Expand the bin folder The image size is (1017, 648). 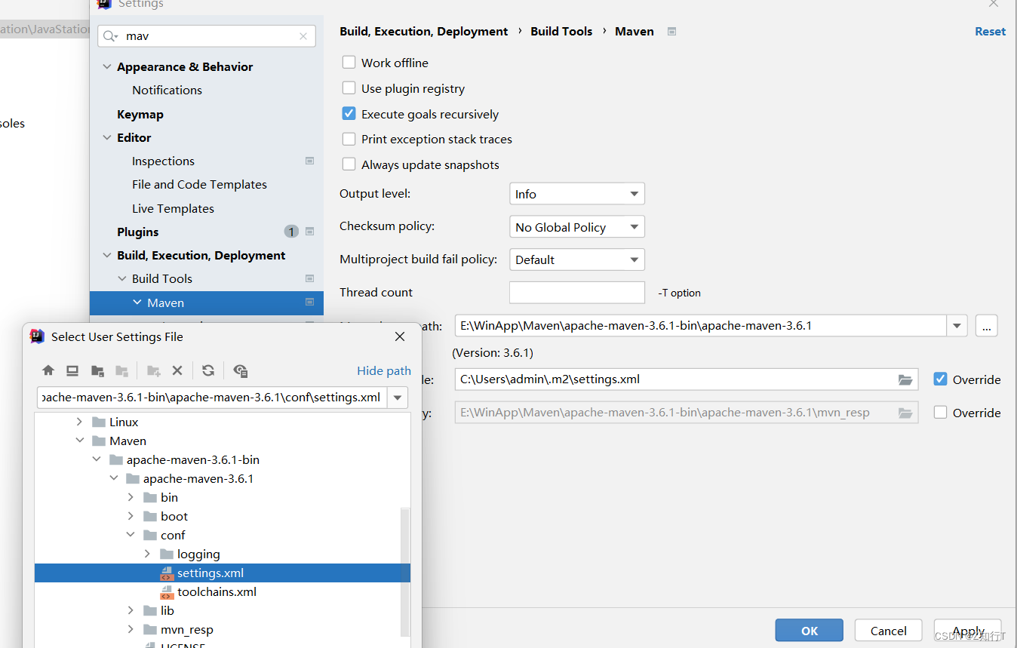click(x=131, y=497)
